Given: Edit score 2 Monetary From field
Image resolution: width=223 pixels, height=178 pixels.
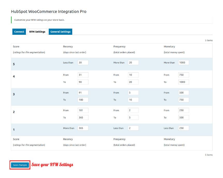Looking at the screenshot, I should tap(184, 110).
